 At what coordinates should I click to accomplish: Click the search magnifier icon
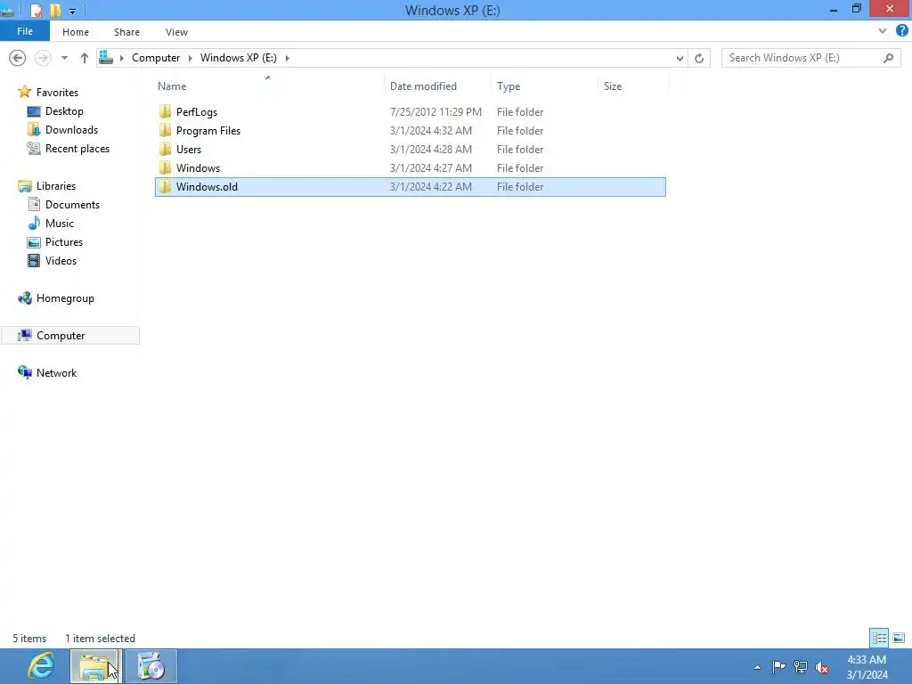(888, 58)
